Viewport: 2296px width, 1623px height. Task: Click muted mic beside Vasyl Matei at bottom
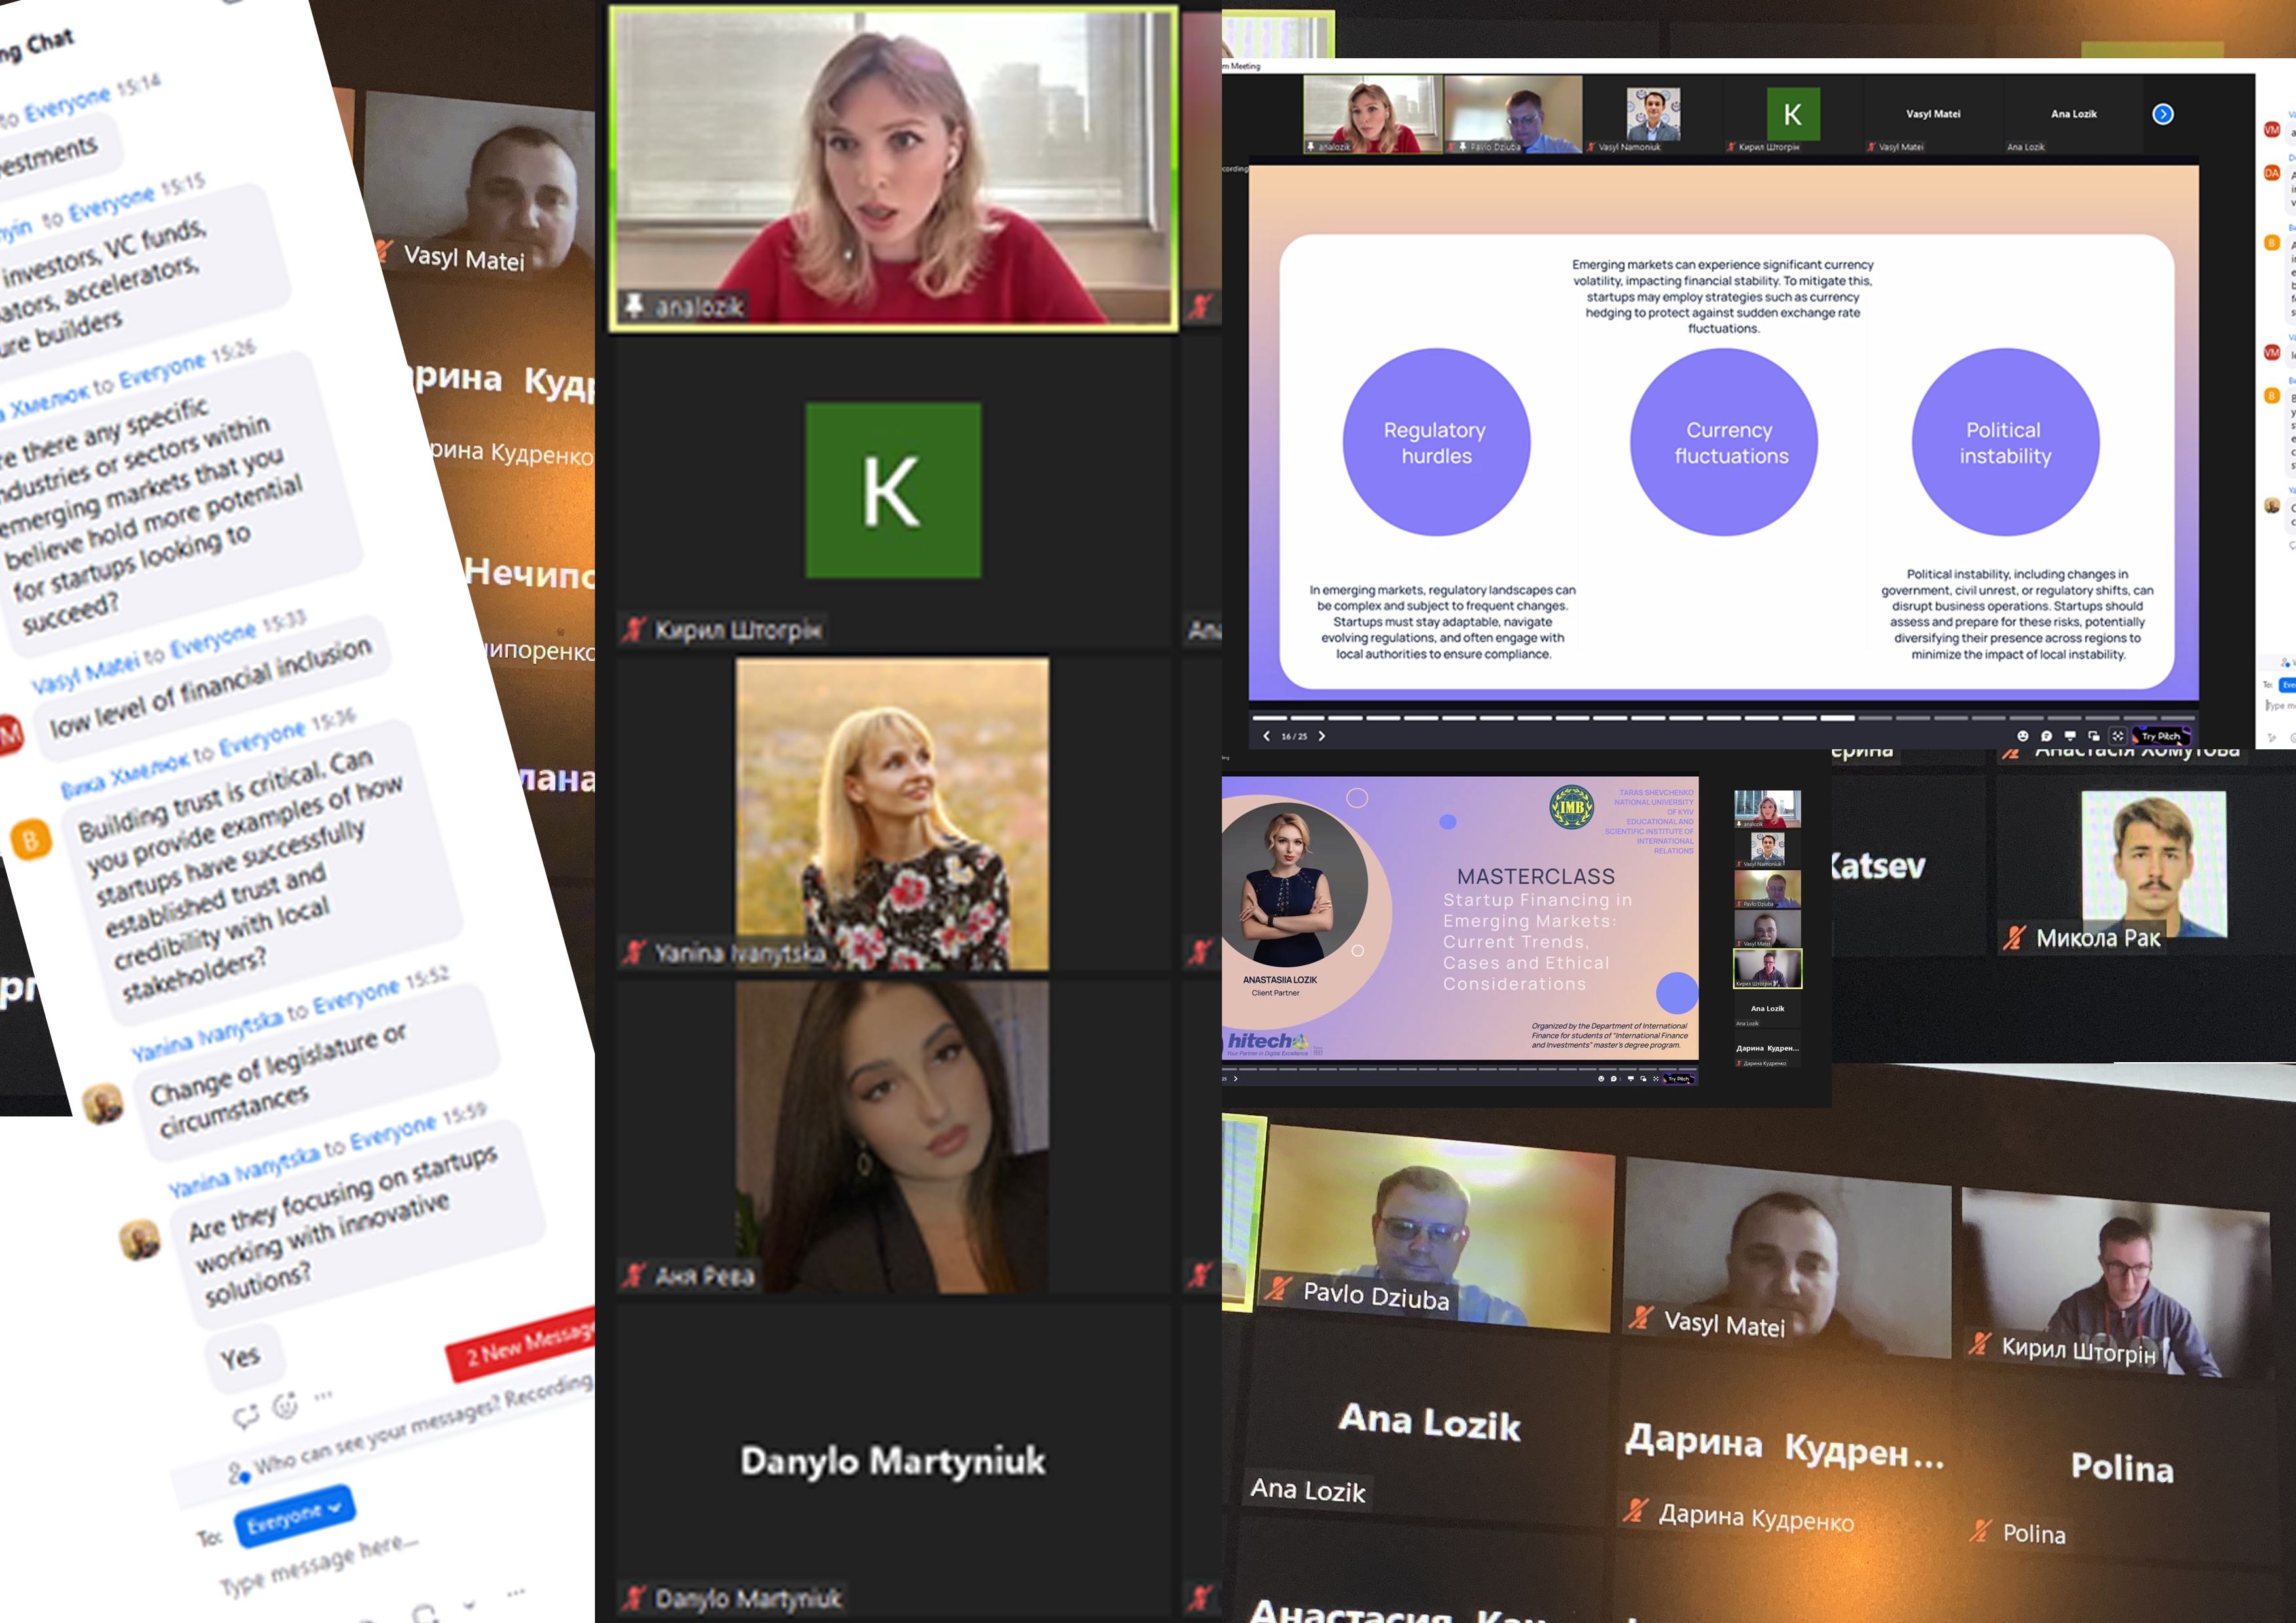point(1641,1317)
